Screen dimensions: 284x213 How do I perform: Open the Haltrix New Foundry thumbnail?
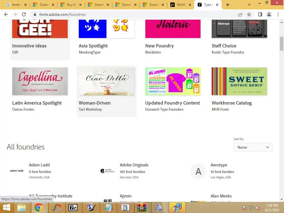pos(173,29)
